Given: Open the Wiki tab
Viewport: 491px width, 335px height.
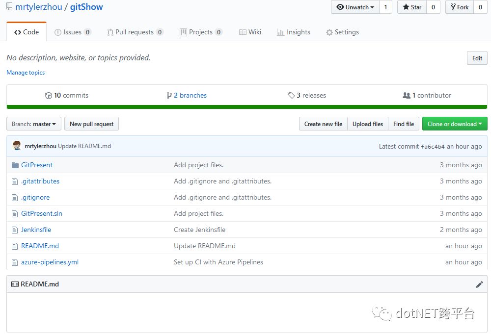Looking at the screenshot, I should [x=250, y=32].
